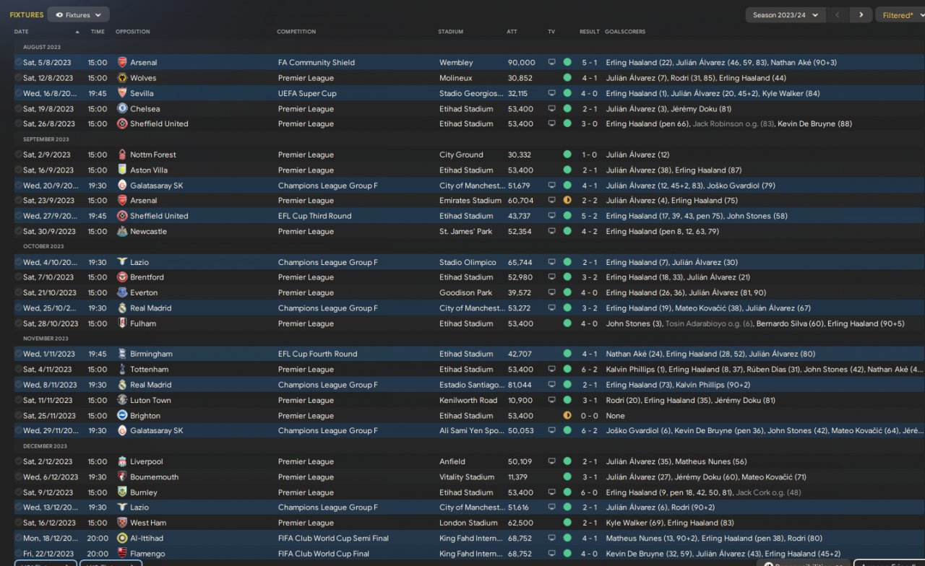Open the 6 - 2 result against Tottenham
The height and width of the screenshot is (566, 925).
point(589,370)
